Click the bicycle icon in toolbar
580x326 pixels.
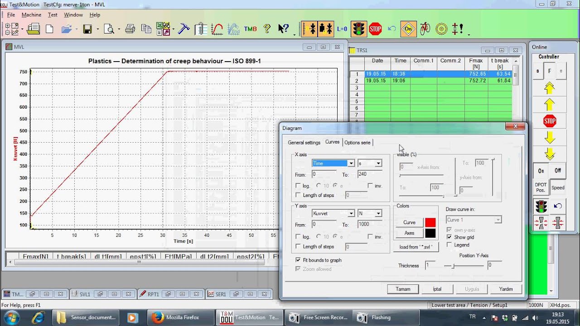coord(425,29)
